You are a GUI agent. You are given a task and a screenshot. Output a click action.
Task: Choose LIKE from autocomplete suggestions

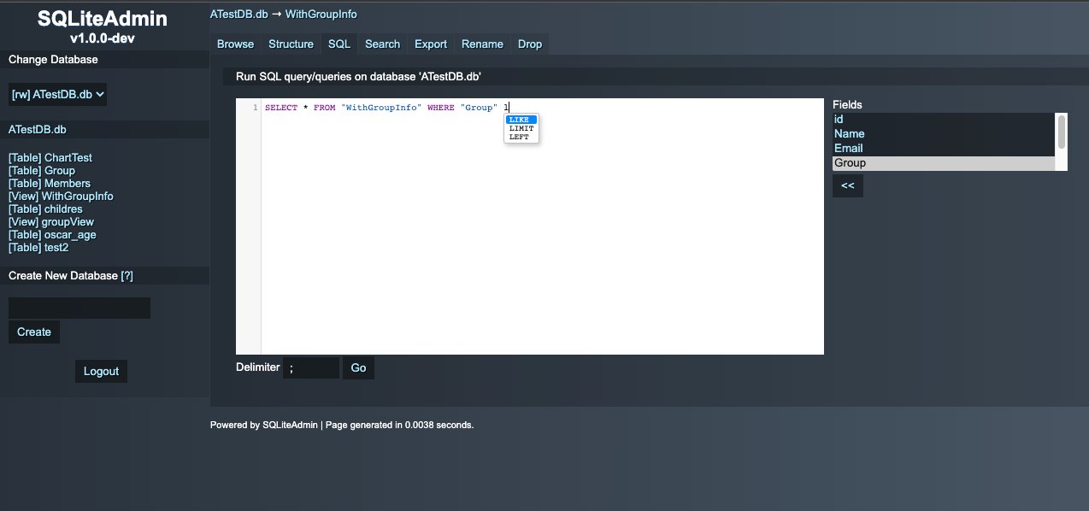[521, 120]
